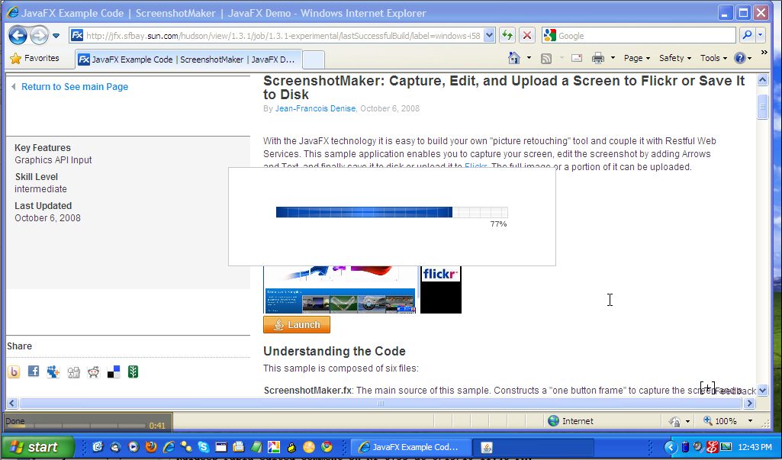Open the Page dropdown menu
Viewport: 782px width, 460px height.
636,58
